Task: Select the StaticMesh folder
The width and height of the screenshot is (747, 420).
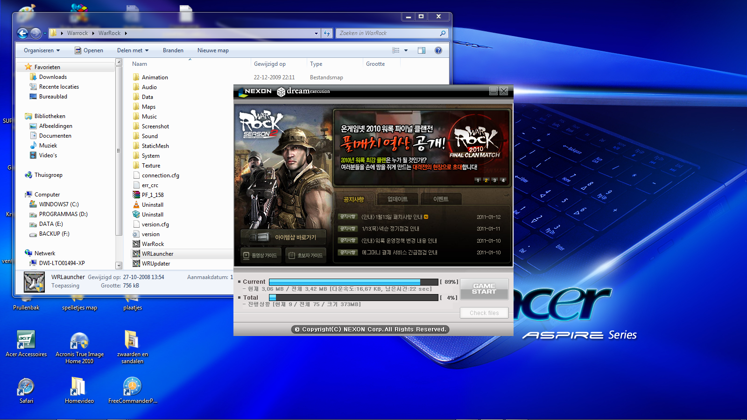Action: pos(155,146)
